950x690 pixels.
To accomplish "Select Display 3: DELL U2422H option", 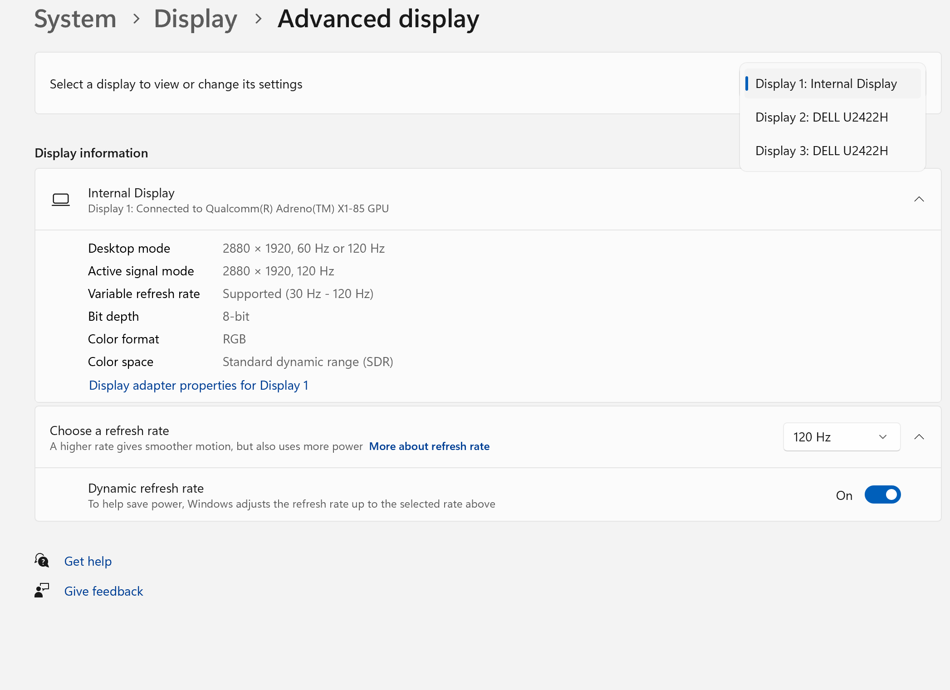I will (x=821, y=151).
